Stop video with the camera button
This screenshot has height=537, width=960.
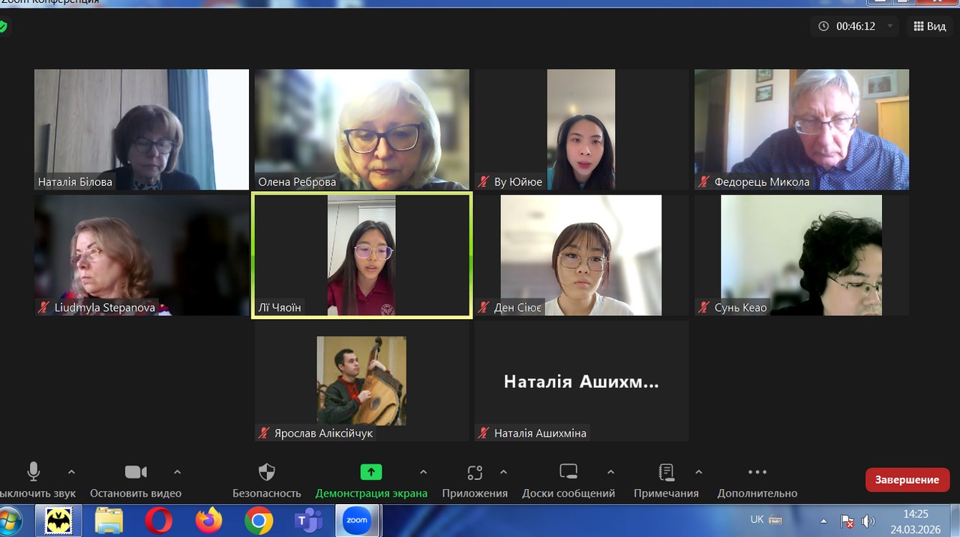pos(136,472)
